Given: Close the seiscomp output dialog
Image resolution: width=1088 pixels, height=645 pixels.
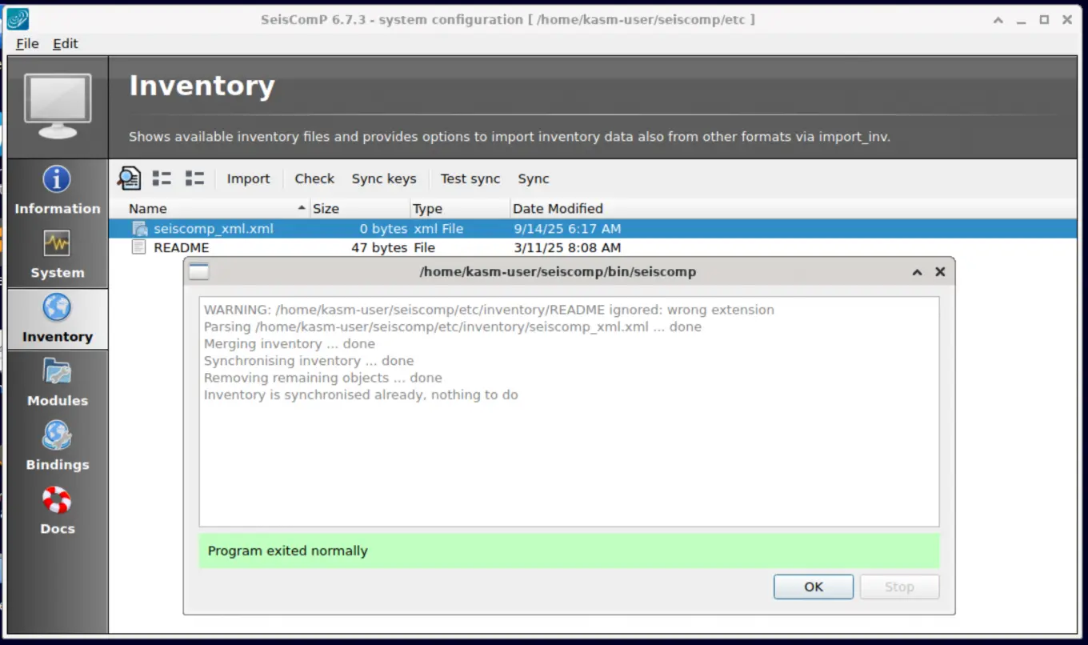Looking at the screenshot, I should point(940,272).
